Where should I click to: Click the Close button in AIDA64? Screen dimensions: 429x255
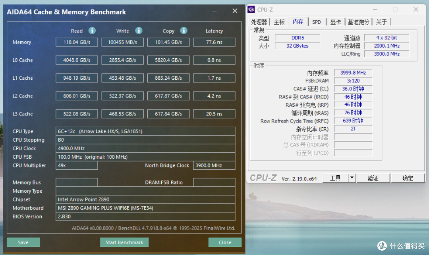click(x=225, y=242)
